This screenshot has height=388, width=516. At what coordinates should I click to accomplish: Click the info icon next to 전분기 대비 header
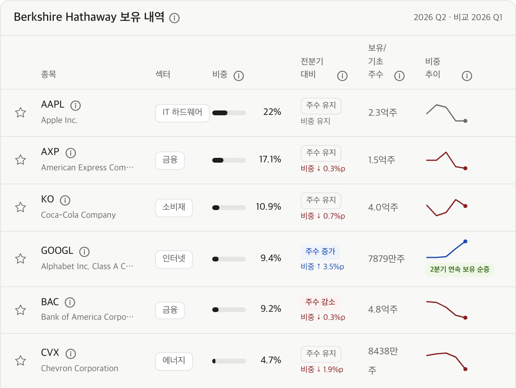(342, 76)
